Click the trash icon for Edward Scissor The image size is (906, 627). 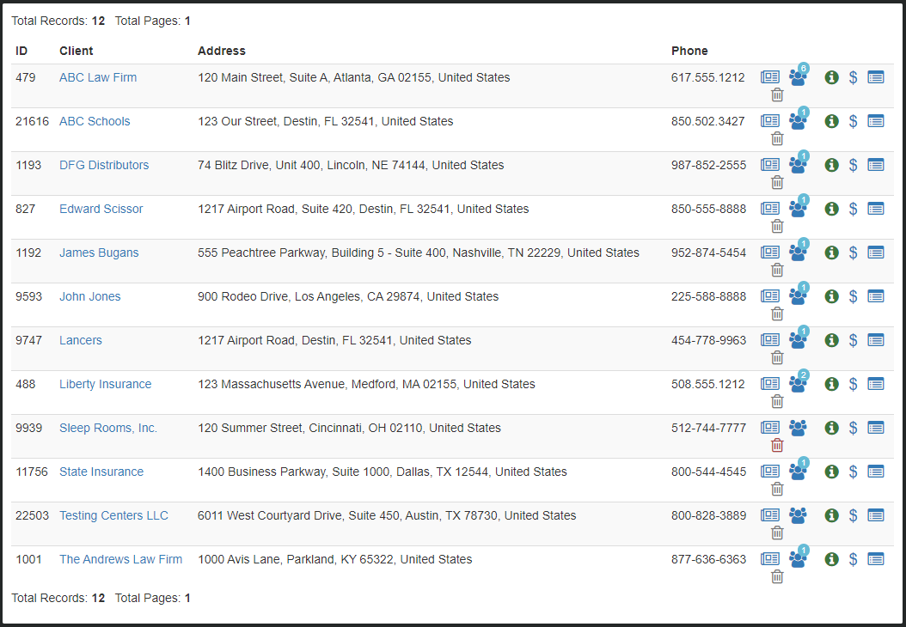777,226
